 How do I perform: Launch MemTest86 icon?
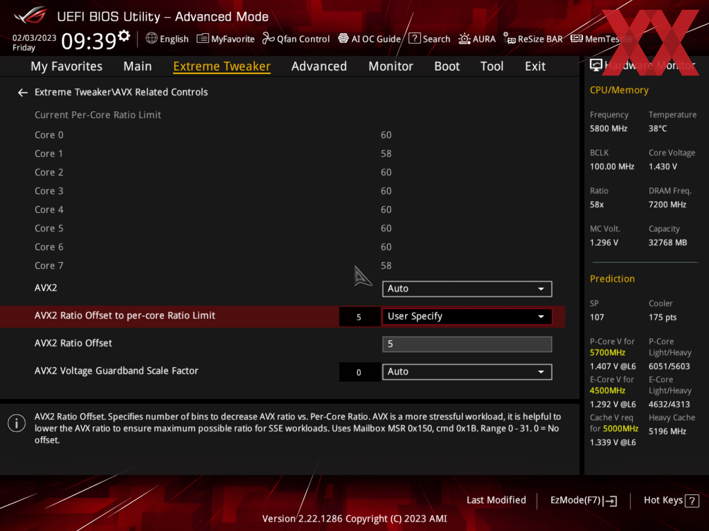[576, 38]
